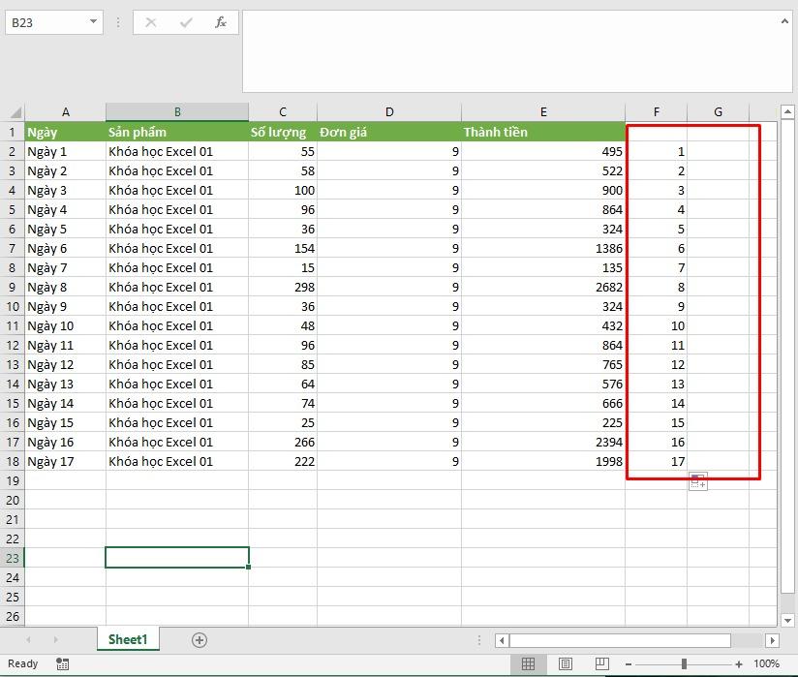
Task: Click the next sheet navigation arrow
Action: [55, 639]
